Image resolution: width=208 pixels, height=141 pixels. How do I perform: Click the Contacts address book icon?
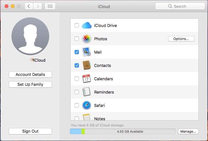tap(87, 65)
